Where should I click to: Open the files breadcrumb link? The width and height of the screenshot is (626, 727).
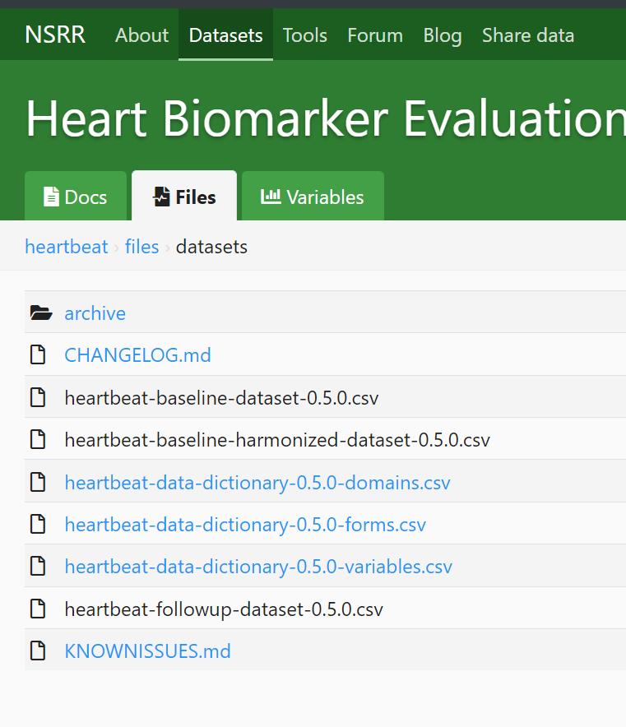141,246
